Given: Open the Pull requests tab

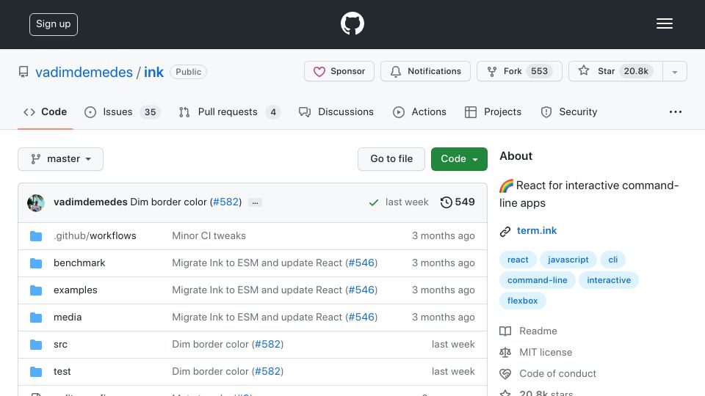Looking at the screenshot, I should pyautogui.click(x=229, y=111).
